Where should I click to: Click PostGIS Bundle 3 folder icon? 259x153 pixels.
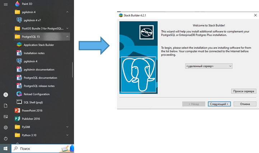click(x=17, y=28)
